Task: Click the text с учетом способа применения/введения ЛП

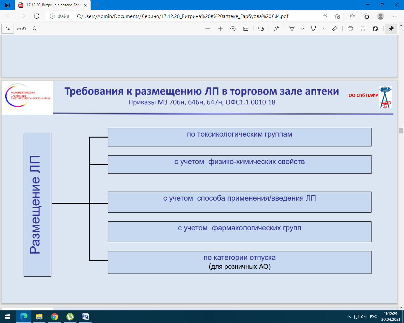Action: 240,198
